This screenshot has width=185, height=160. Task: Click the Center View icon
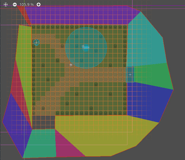pyautogui.click(x=6, y=5)
